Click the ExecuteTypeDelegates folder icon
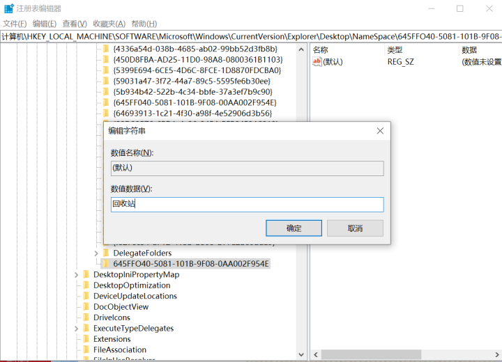 [86, 328]
